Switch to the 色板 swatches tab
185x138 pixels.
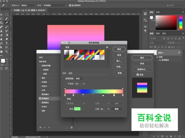(158, 12)
